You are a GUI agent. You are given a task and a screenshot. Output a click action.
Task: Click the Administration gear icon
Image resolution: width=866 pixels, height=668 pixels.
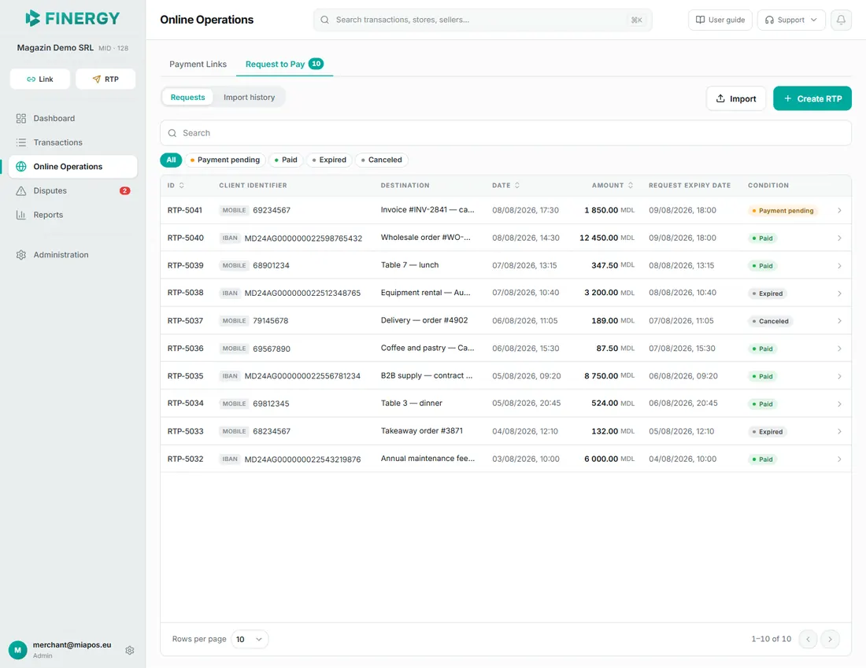point(21,255)
